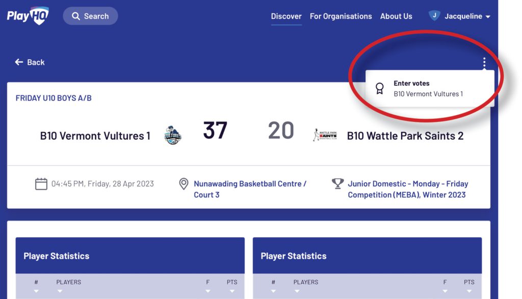This screenshot has width=522, height=299.
Task: Click the PlayHQ logo
Action: (28, 16)
